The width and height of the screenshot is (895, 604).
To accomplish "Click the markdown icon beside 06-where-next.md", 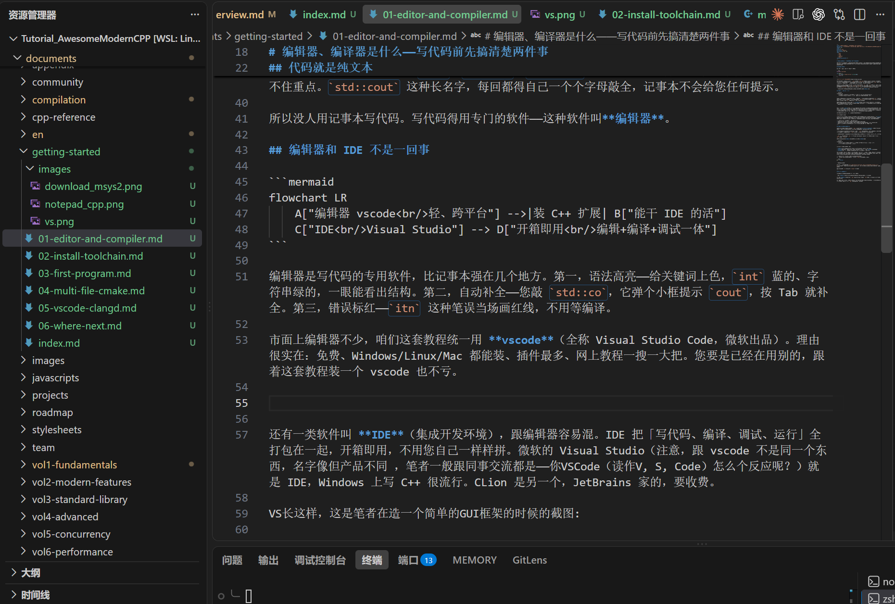I will point(29,326).
